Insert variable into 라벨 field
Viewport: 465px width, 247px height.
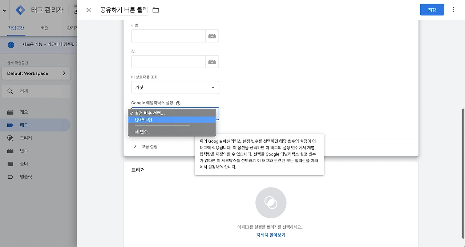(x=212, y=36)
